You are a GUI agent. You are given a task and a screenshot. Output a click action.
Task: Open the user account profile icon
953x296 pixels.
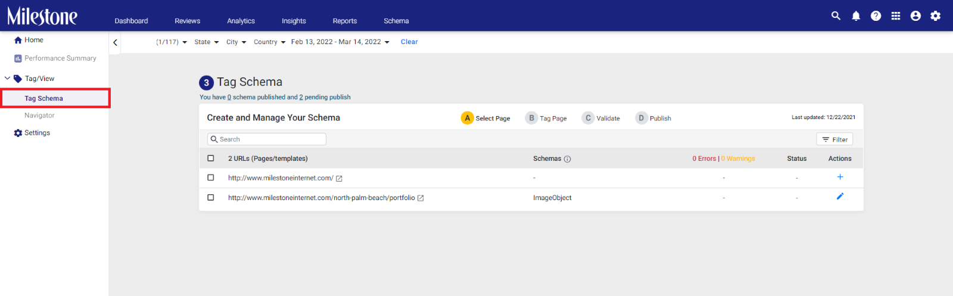(x=915, y=16)
